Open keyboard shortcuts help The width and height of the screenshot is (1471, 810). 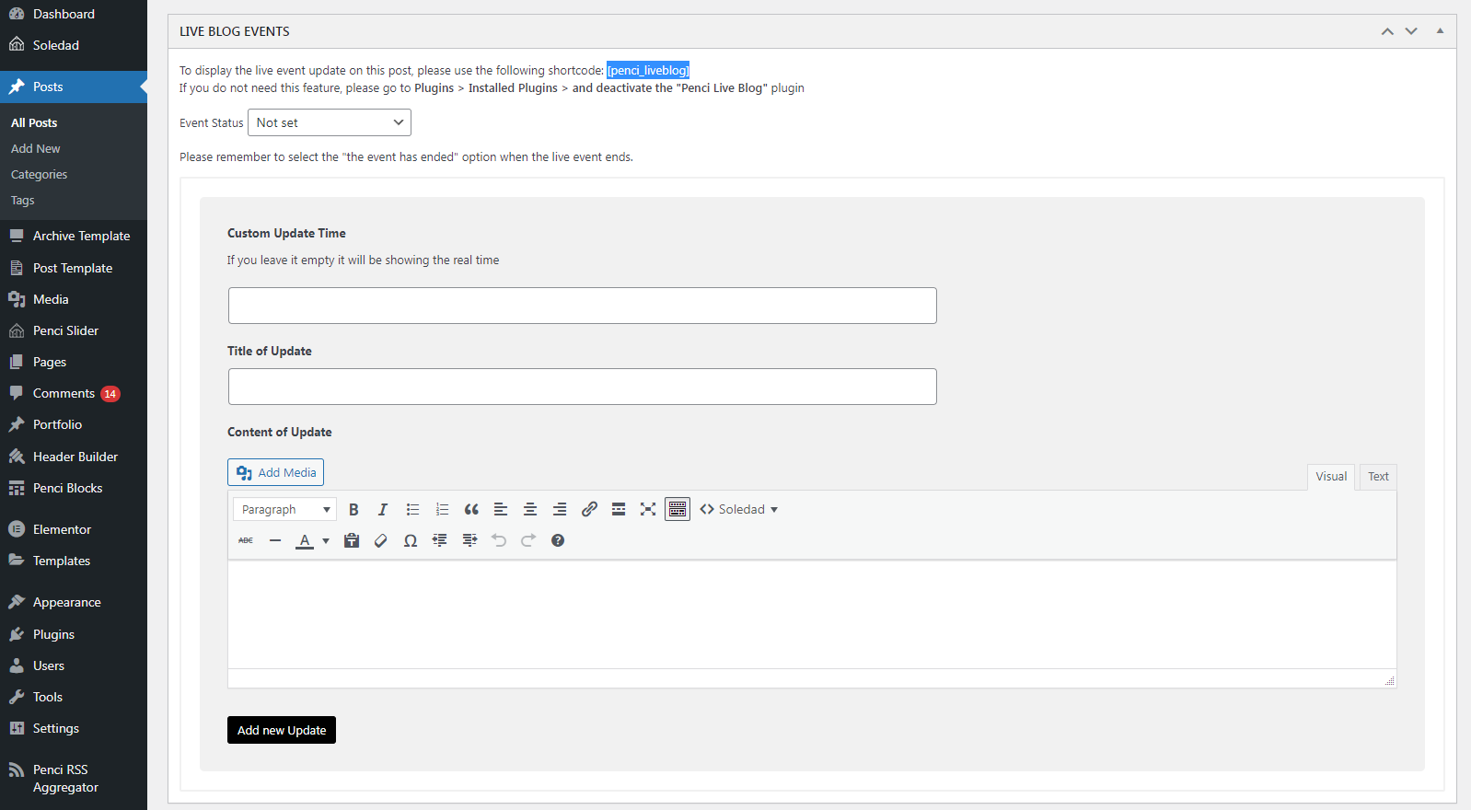[x=558, y=540]
